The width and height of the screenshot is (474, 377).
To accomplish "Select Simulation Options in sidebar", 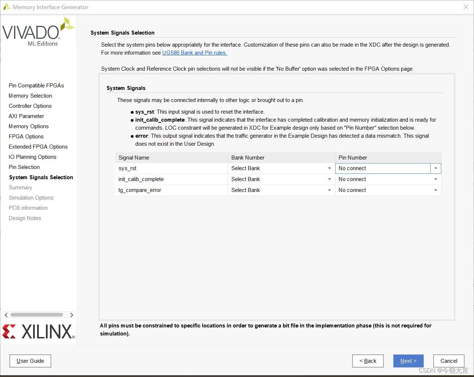I will click(31, 198).
